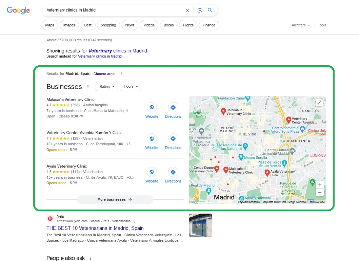Switch to the News tab
359x261 pixels.
click(x=130, y=25)
